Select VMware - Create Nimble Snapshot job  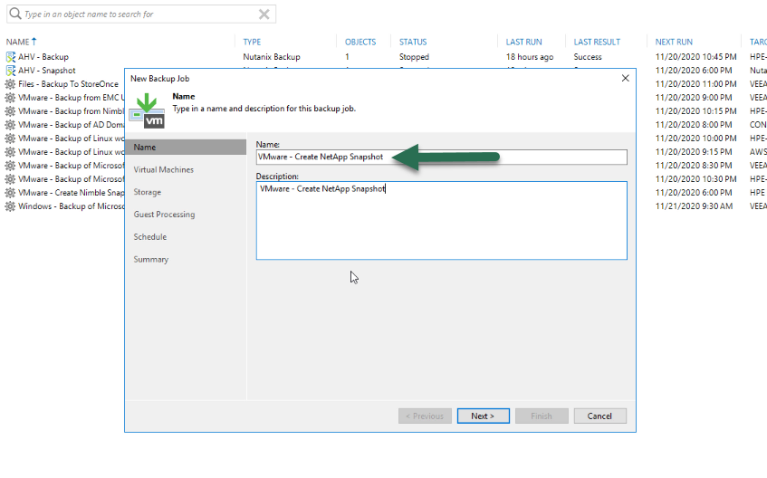pos(72,193)
